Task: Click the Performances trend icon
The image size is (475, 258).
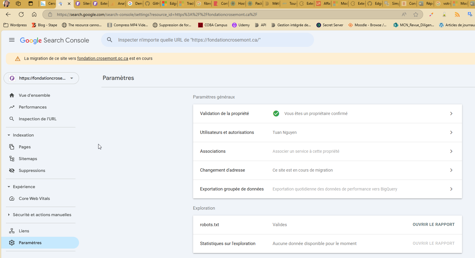Action: click(x=12, y=107)
